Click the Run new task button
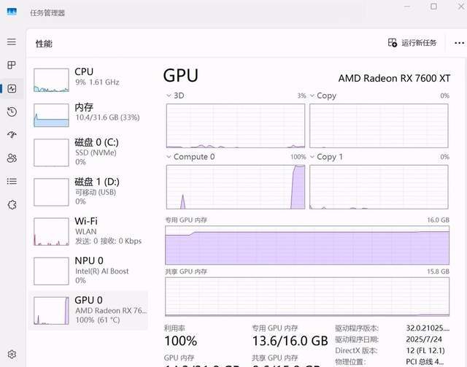 tap(412, 43)
